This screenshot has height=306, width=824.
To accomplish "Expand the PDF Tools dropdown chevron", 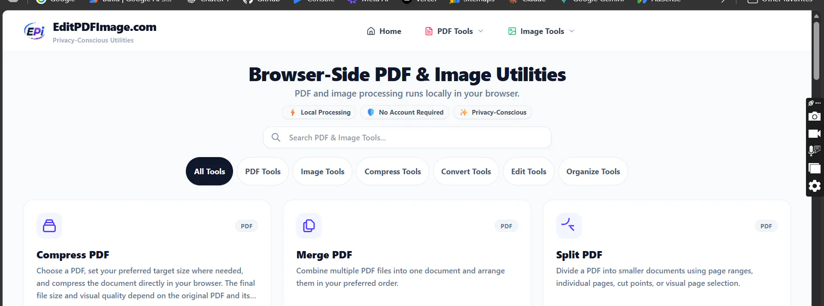I will [x=481, y=31].
